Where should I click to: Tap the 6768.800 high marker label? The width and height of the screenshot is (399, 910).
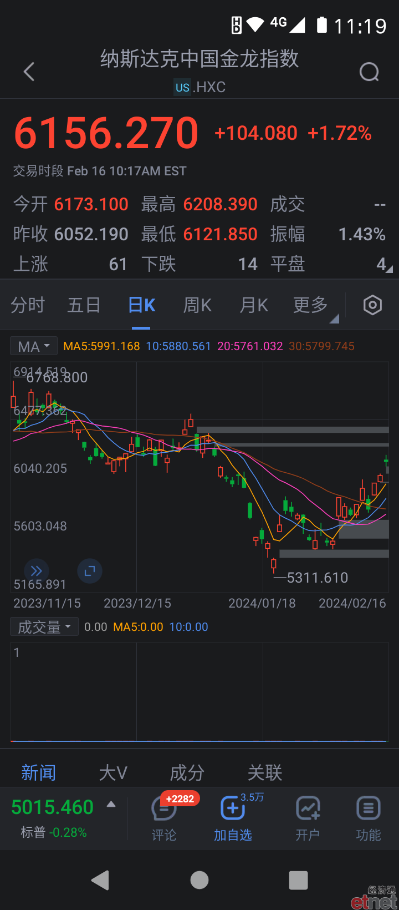coord(57,378)
